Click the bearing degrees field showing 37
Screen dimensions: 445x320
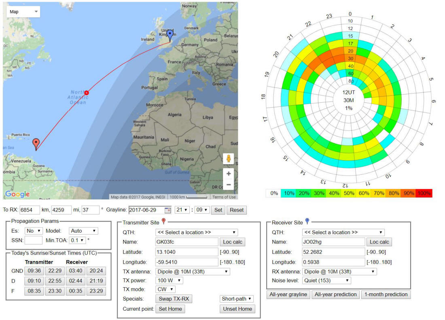coord(91,210)
